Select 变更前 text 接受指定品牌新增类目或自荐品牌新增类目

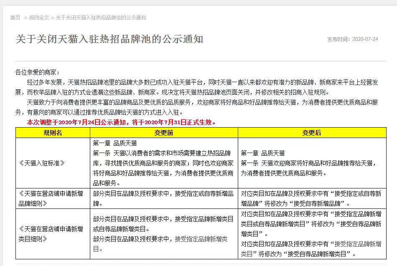click(163, 224)
